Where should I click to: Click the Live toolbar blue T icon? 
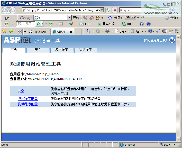(x=141, y=24)
